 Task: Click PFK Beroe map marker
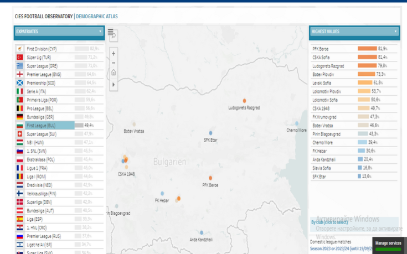coord(210,178)
